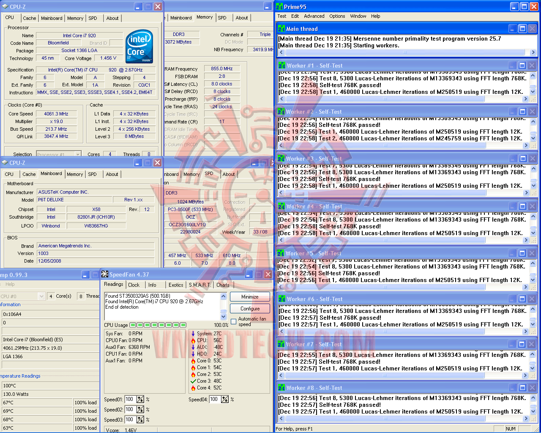Viewport: 541px width, 433px height.
Task: Click the Worker #5 Self-Test window icon
Action: [x=281, y=253]
